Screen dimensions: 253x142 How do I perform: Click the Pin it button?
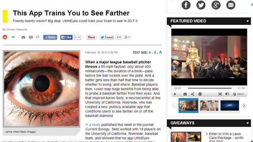click(91, 37)
